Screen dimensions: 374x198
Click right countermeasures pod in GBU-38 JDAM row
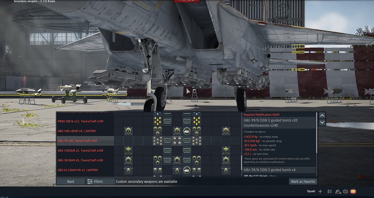pos(187,160)
